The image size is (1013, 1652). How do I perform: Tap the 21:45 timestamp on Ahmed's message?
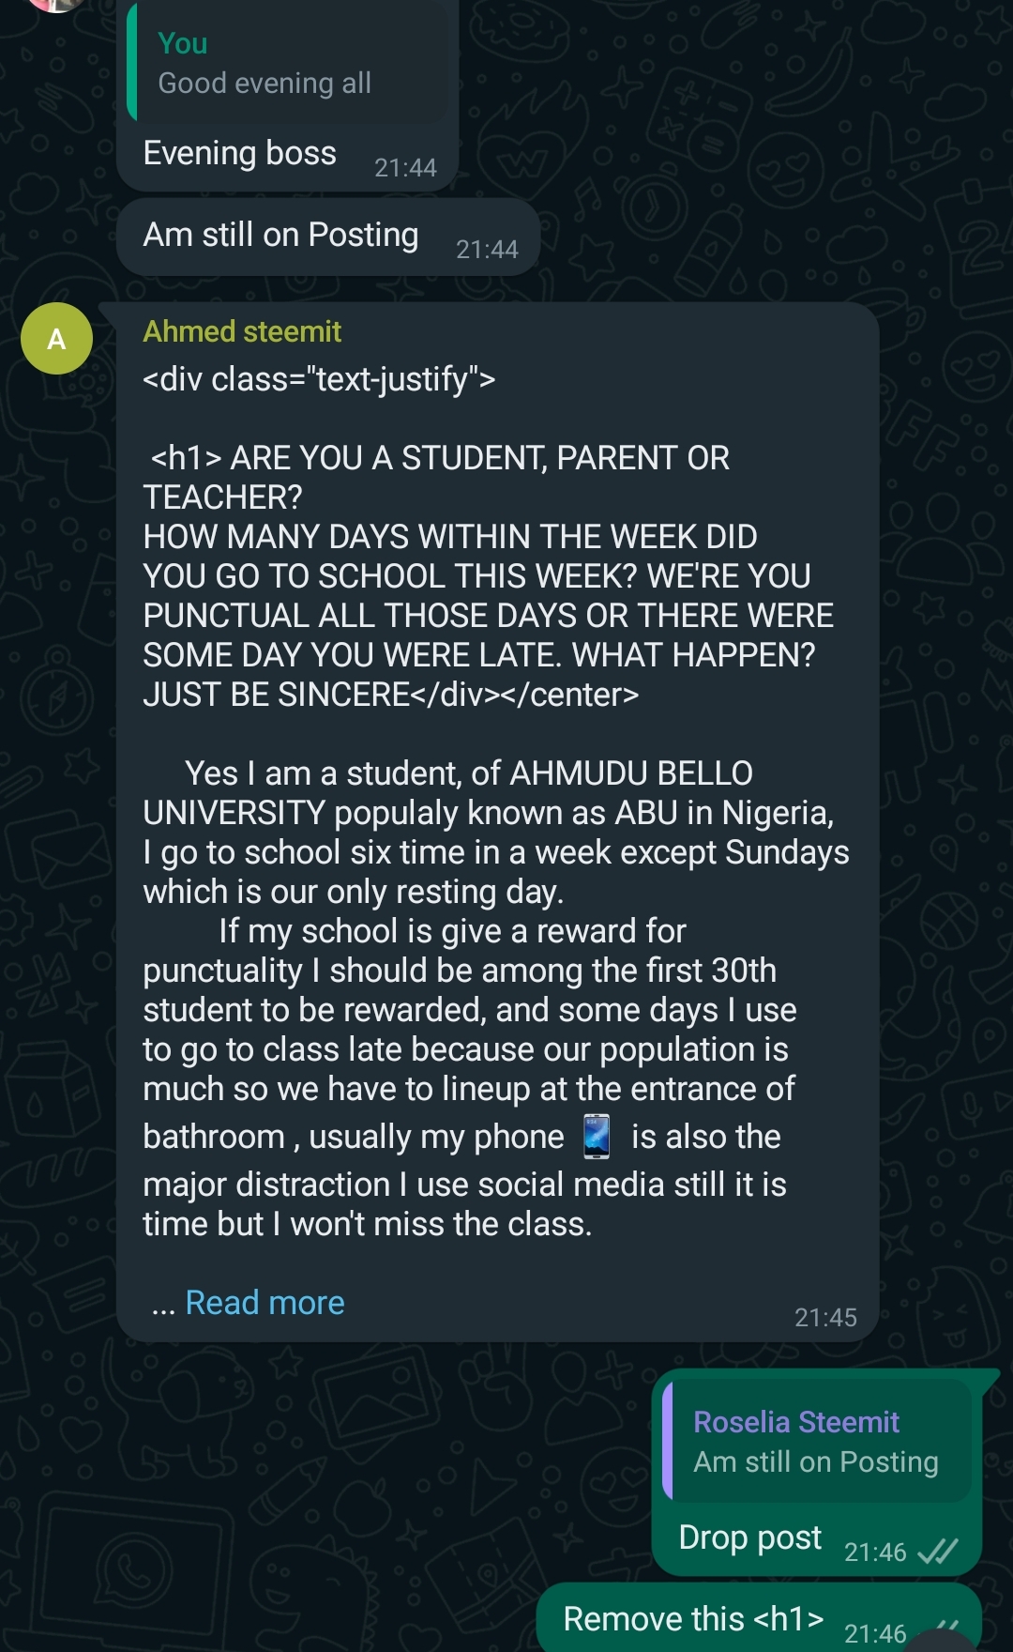(825, 1318)
